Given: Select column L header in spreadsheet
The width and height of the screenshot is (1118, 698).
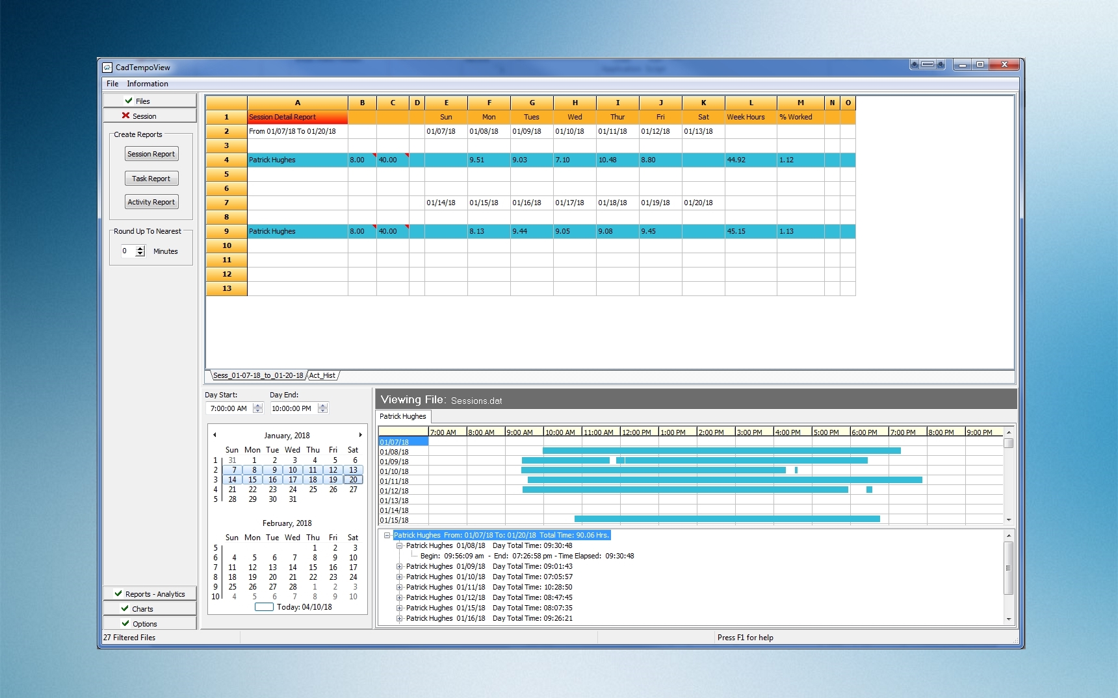Looking at the screenshot, I should pos(751,103).
